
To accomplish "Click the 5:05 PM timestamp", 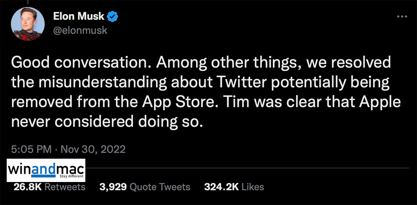I will (31, 149).
